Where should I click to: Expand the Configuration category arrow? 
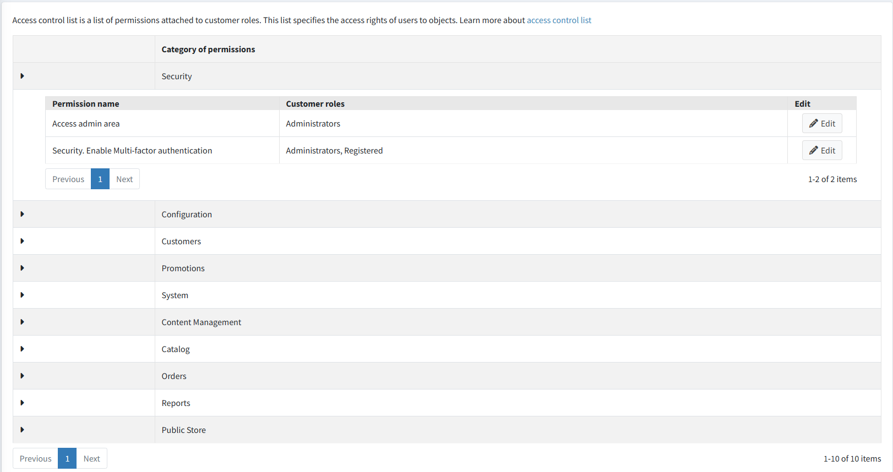(22, 214)
